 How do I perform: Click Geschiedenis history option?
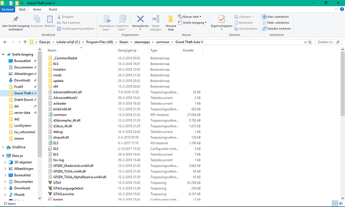(x=246, y=28)
